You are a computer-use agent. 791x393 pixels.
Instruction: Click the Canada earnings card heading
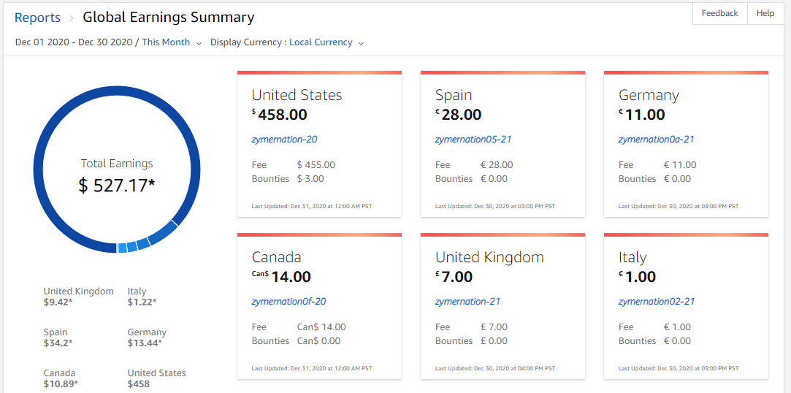coord(277,257)
